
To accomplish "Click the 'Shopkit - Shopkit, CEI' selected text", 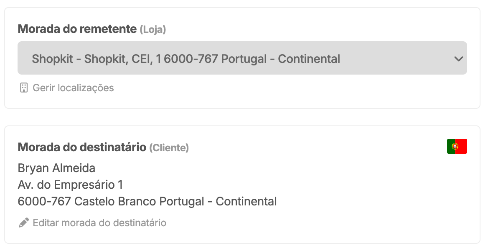I will click(x=91, y=59).
